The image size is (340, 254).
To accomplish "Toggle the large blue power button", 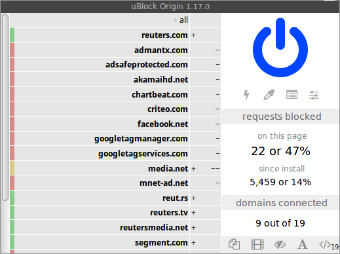I will coord(280,47).
